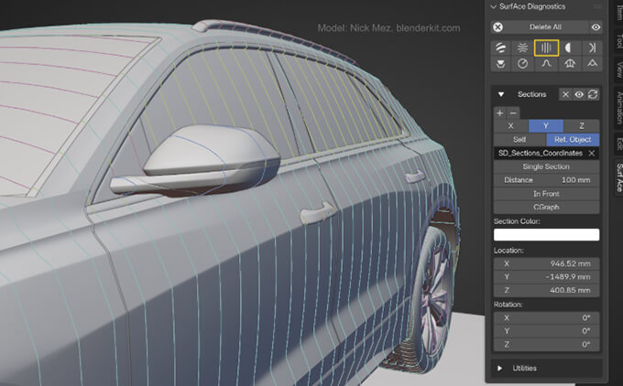Click the white Section Color swatch
The image size is (623, 386).
coord(546,234)
